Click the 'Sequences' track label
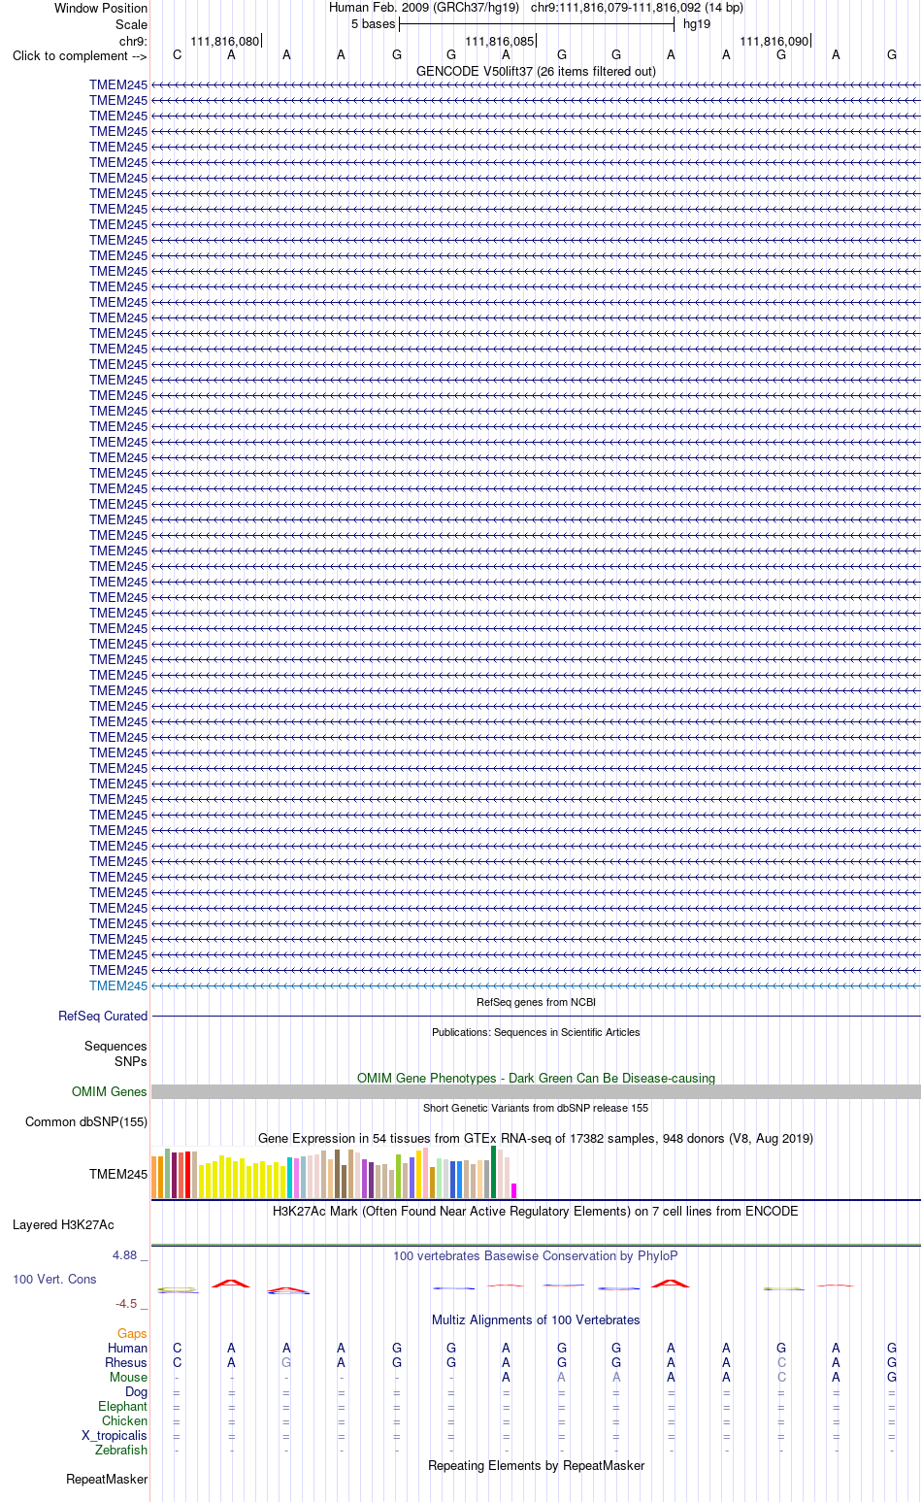Viewport: 922px width, 1502px height. coord(115,1046)
